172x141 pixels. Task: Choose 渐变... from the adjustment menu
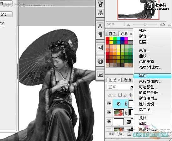pos(144,36)
